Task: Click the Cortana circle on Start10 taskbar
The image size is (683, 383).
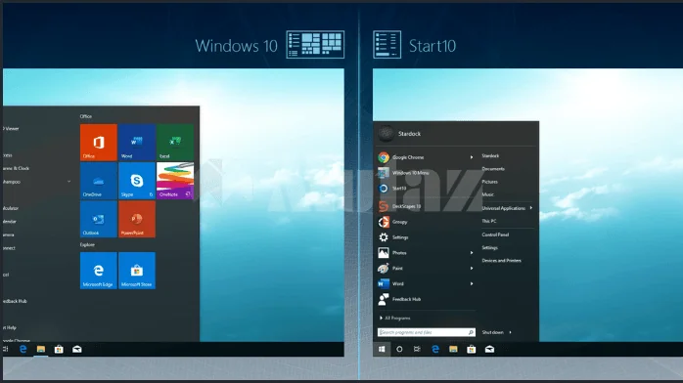Action: 399,349
